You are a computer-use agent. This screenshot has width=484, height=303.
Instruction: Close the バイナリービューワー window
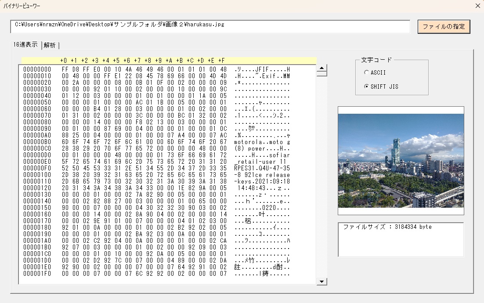(x=478, y=6)
